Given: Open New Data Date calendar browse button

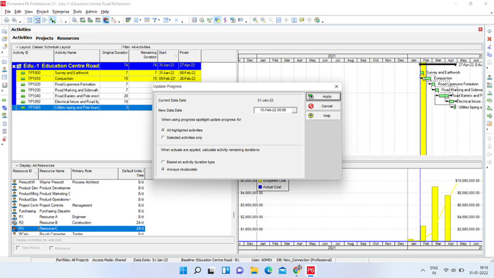Looking at the screenshot, I should coord(294,111).
